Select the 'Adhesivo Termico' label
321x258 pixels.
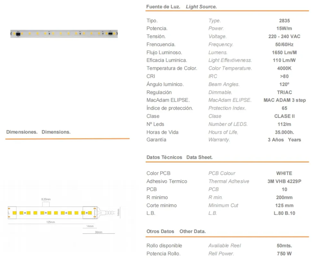(x=167, y=181)
